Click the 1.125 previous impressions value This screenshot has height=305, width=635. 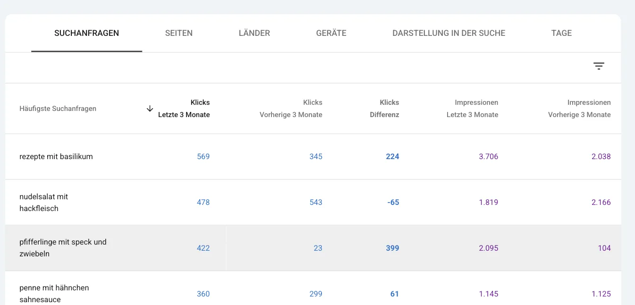601,294
